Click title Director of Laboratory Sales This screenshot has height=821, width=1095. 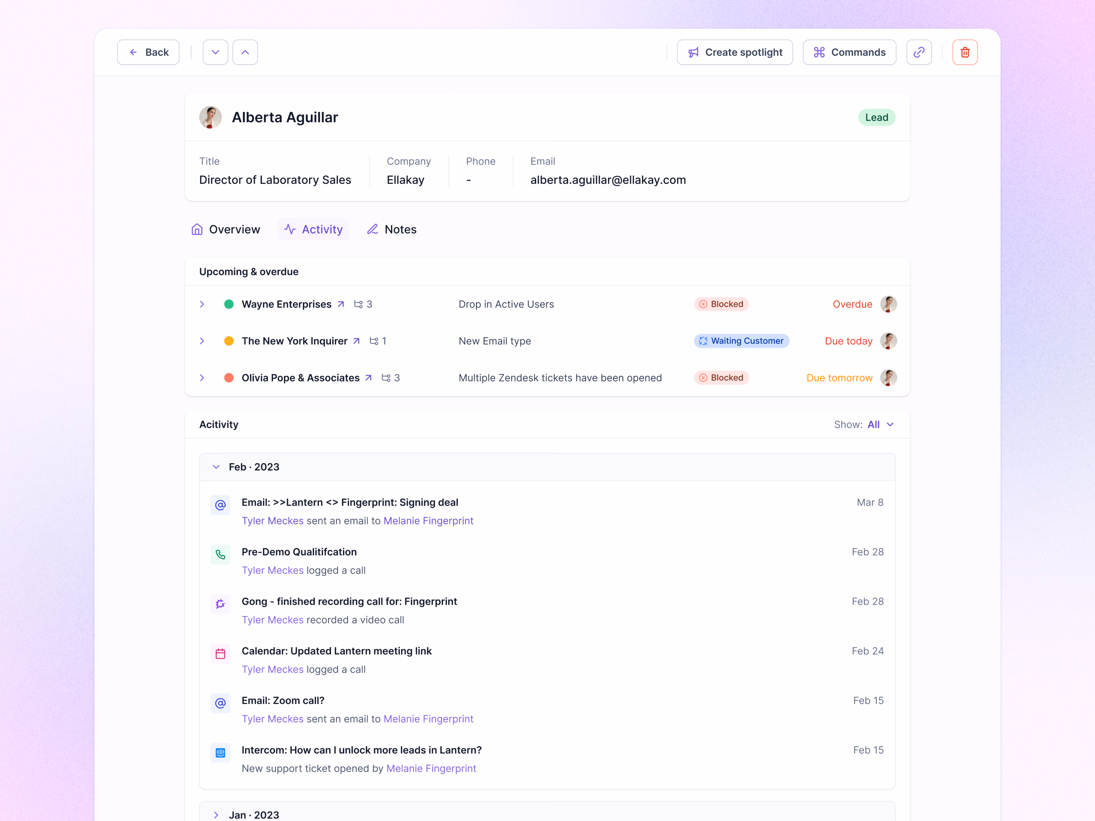tap(275, 180)
